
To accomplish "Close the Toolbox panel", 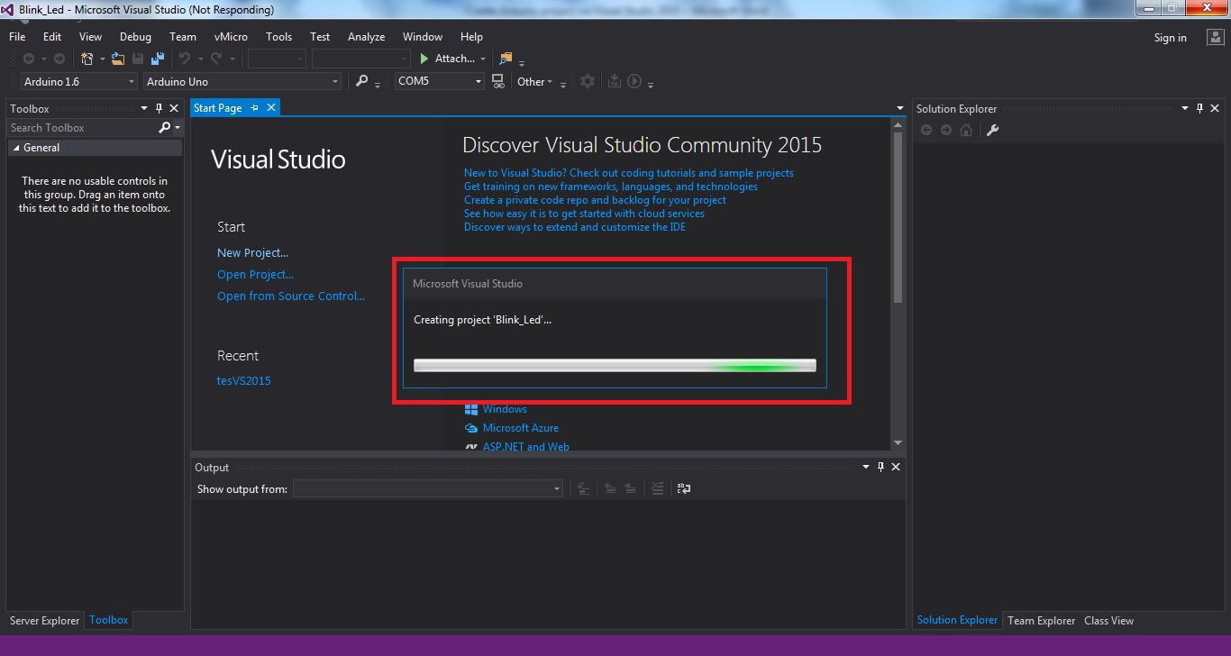I will point(174,108).
